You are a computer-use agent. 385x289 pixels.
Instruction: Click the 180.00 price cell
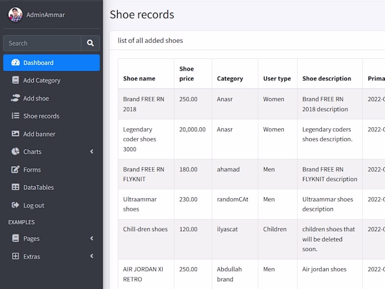coord(193,175)
